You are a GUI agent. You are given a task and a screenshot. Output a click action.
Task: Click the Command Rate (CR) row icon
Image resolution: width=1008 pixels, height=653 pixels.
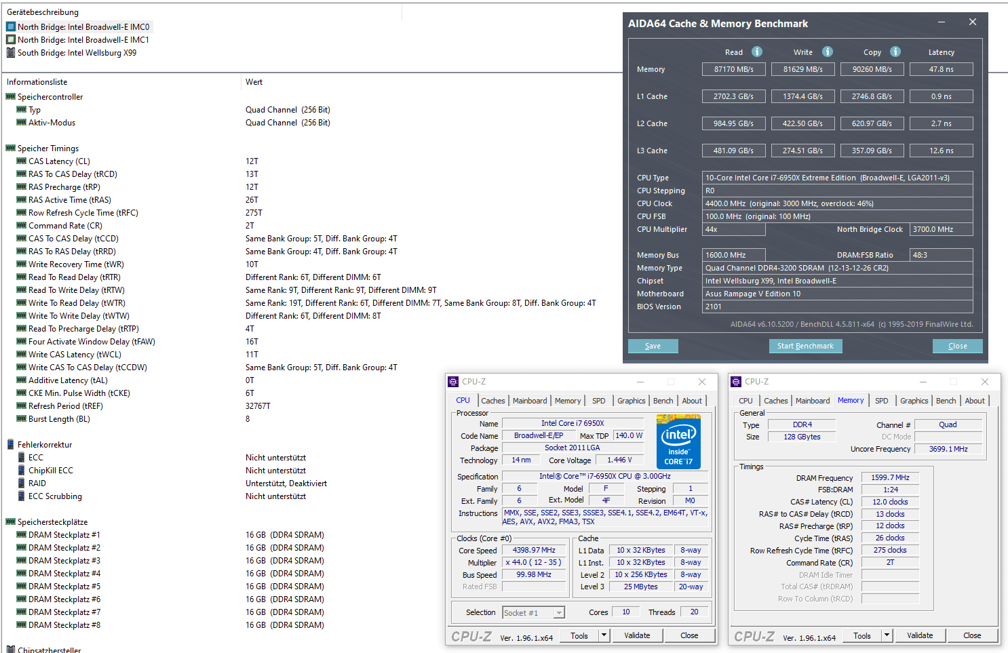coord(22,225)
